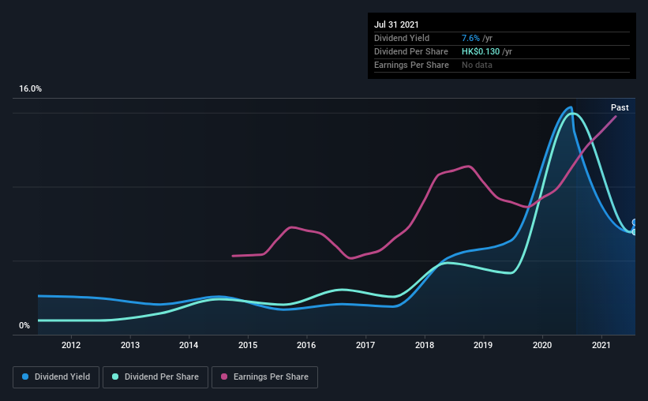Click the Earnings Per Share row in tooltip
The image size is (648, 401).
(x=411, y=65)
